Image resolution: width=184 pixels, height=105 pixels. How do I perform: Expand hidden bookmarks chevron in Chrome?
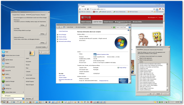tap(152, 12)
